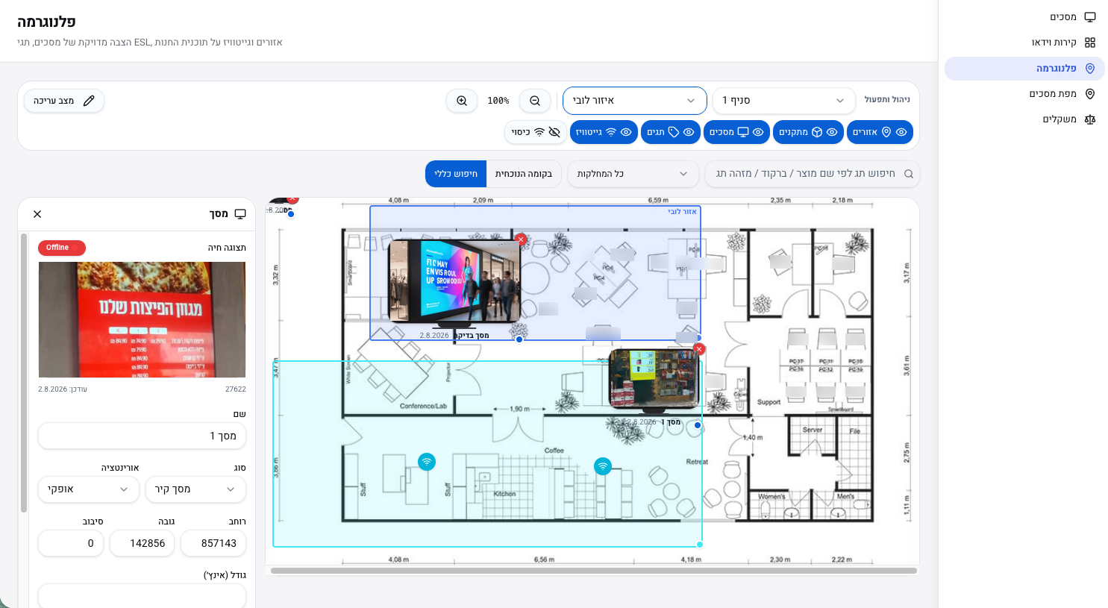This screenshot has height=608, width=1108.
Task: Click the zoom out magnifier button
Action: (x=535, y=101)
